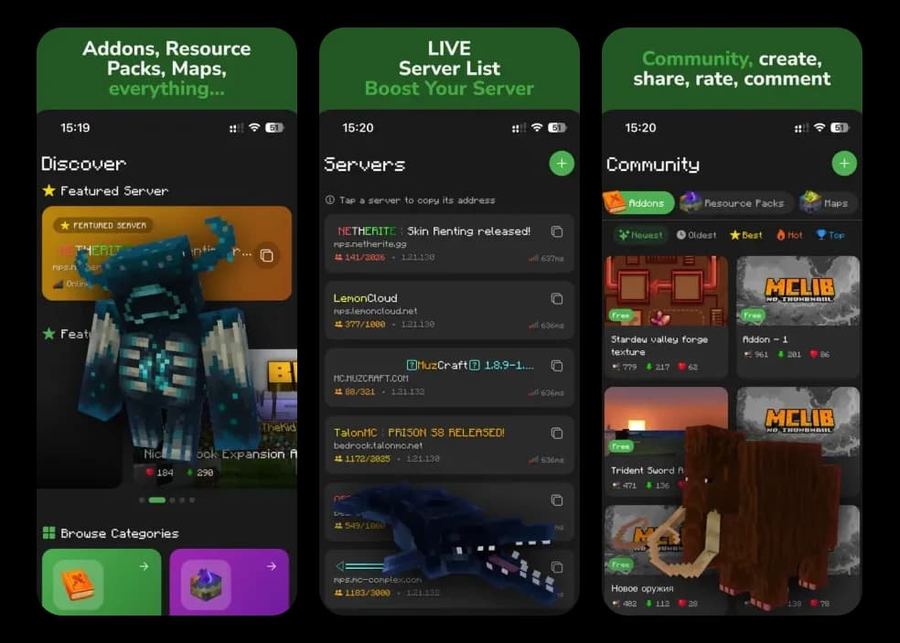Switch sorting to Oldest

pos(697,235)
